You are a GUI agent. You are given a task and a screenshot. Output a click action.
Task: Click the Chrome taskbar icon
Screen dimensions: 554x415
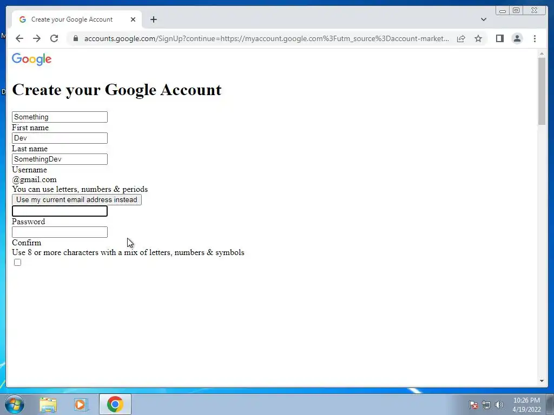coord(115,404)
